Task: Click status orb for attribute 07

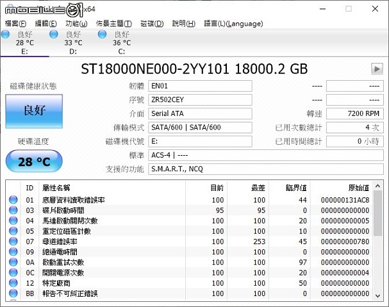Action: tap(13, 241)
